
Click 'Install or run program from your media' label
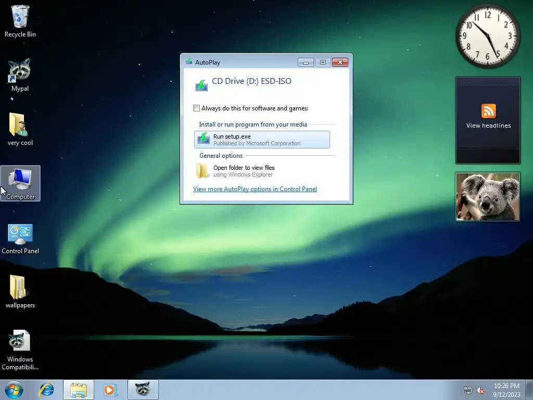(253, 124)
